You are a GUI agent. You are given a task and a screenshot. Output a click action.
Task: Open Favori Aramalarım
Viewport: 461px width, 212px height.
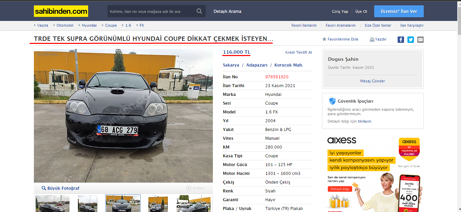pos(341,25)
